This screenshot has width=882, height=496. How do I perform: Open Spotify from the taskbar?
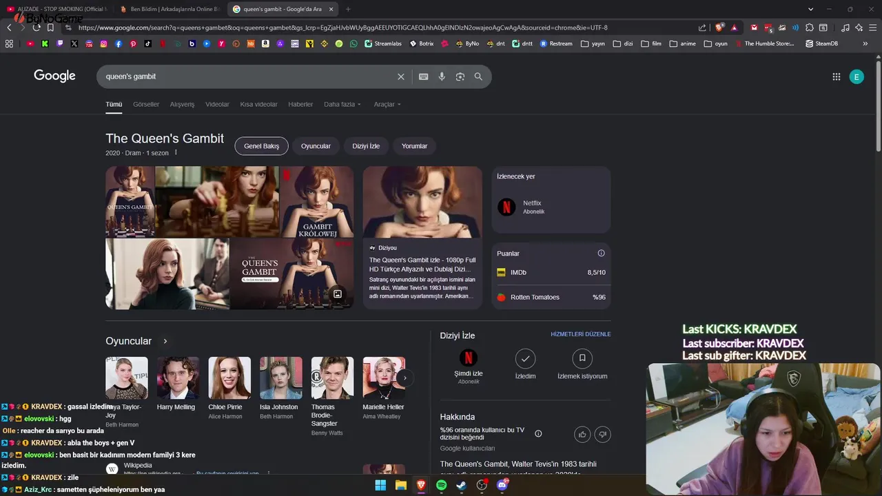tap(441, 485)
